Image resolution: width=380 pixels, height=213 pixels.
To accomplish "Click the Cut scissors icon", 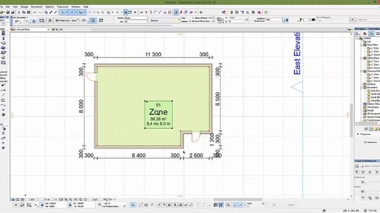I will [x=19, y=12].
